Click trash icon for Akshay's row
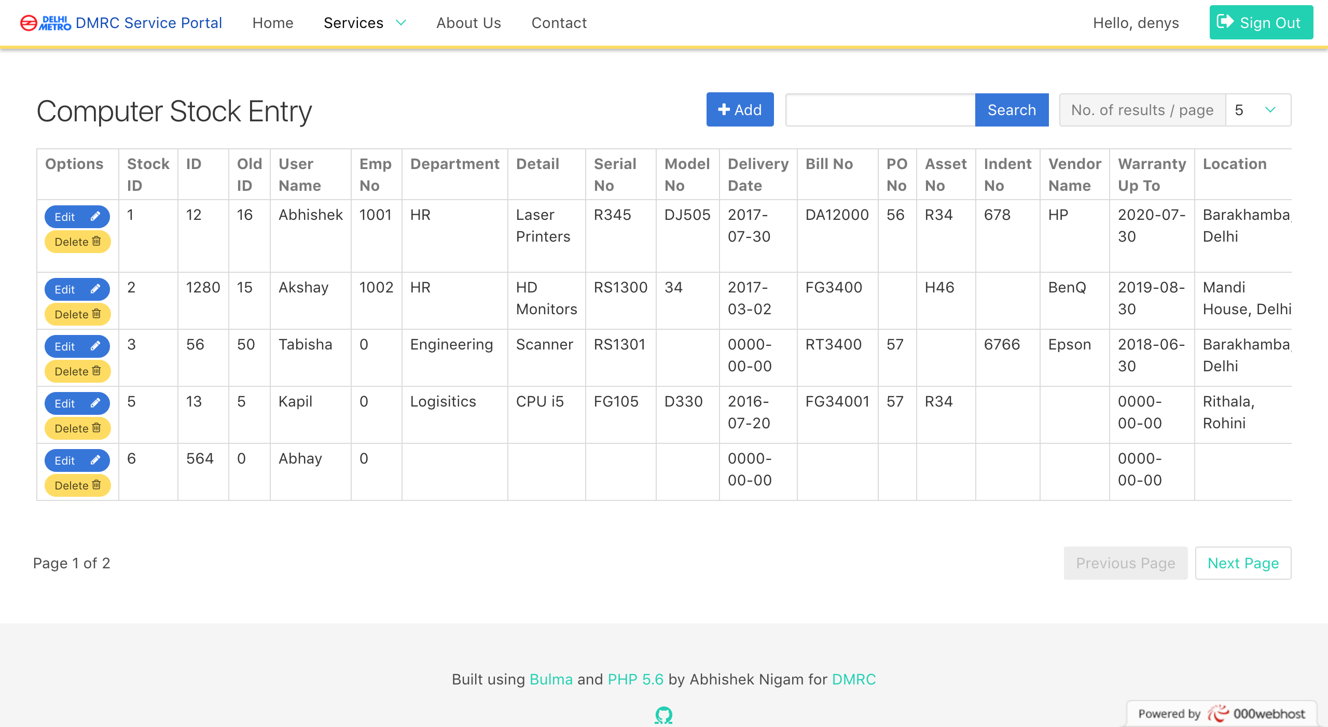Viewport: 1328px width, 727px height. [x=96, y=314]
